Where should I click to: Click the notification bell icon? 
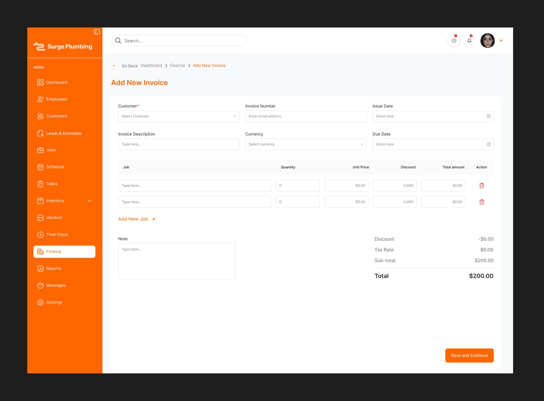point(469,41)
